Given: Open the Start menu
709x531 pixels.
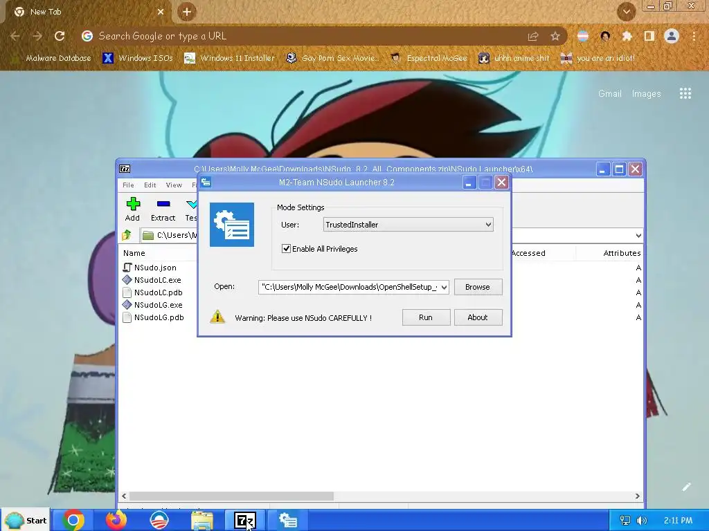Looking at the screenshot, I should point(26,520).
